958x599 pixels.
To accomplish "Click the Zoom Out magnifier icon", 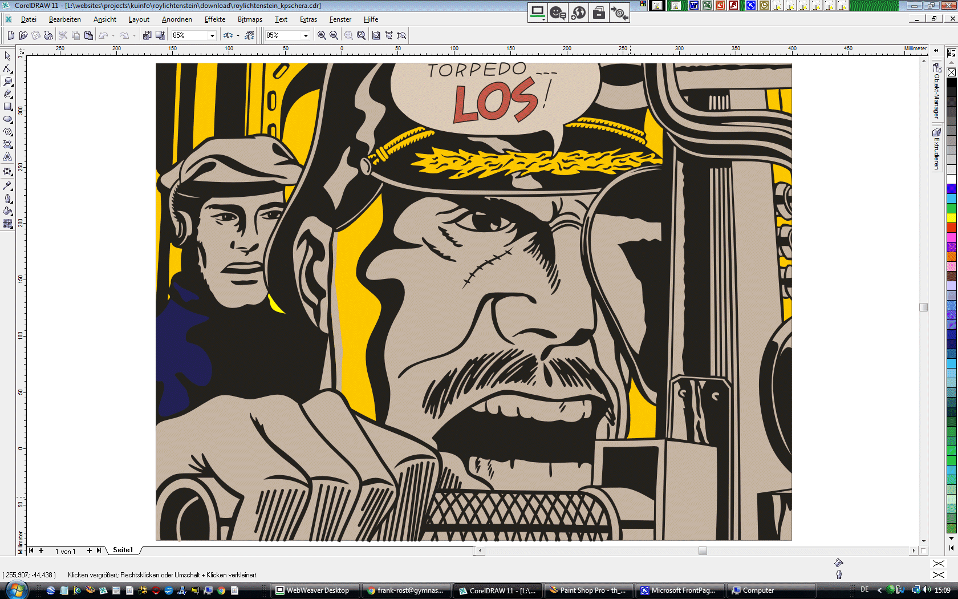I will (334, 35).
